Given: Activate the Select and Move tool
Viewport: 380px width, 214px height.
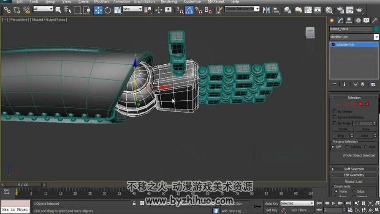Looking at the screenshot, I should pyautogui.click(x=98, y=10).
